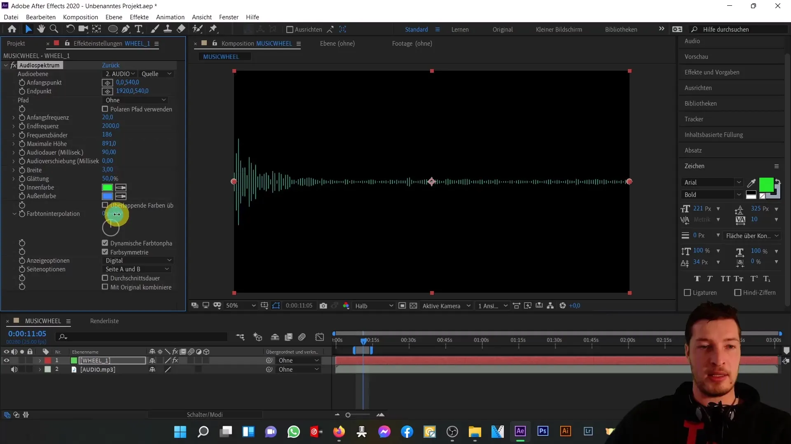
Task: Select the Pen tool
Action: click(x=126, y=29)
